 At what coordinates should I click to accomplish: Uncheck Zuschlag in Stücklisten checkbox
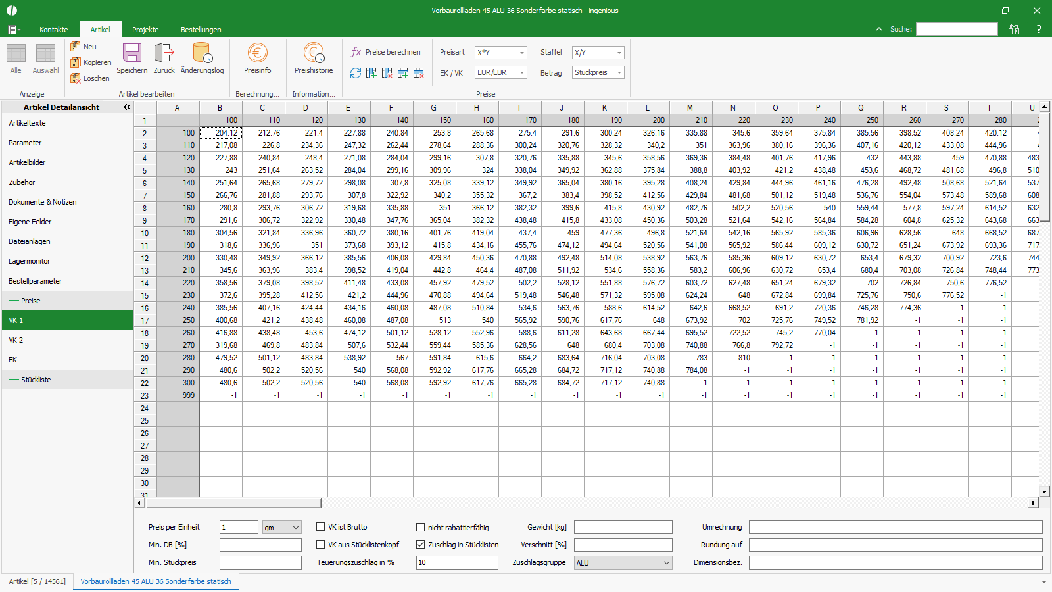tap(421, 545)
